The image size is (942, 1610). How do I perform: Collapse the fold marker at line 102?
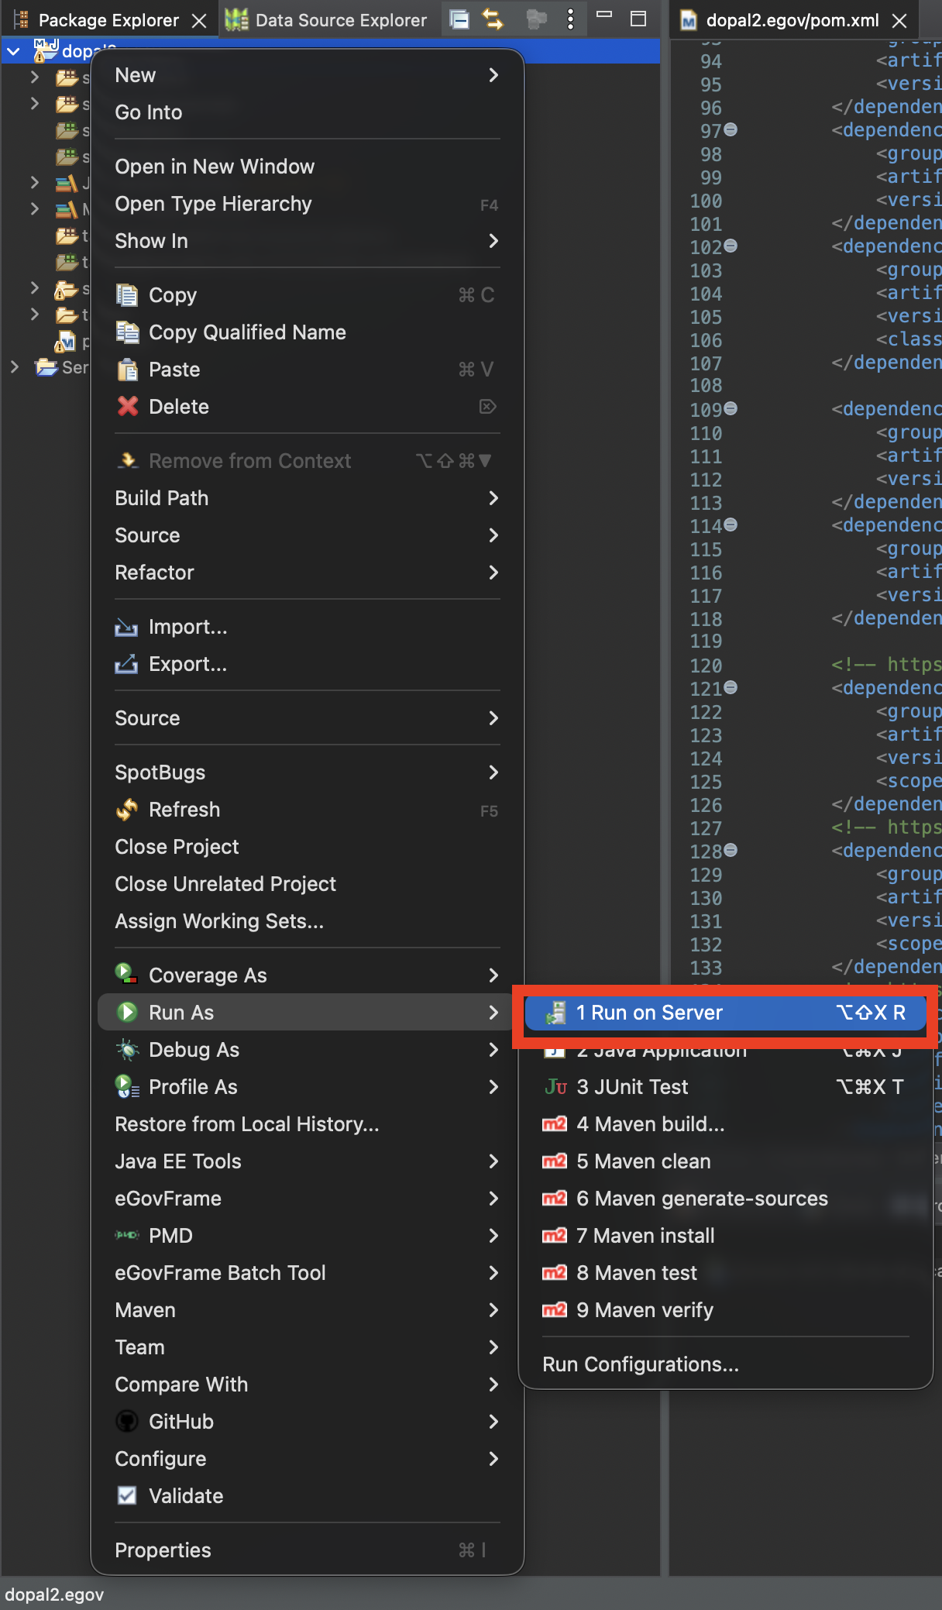731,246
